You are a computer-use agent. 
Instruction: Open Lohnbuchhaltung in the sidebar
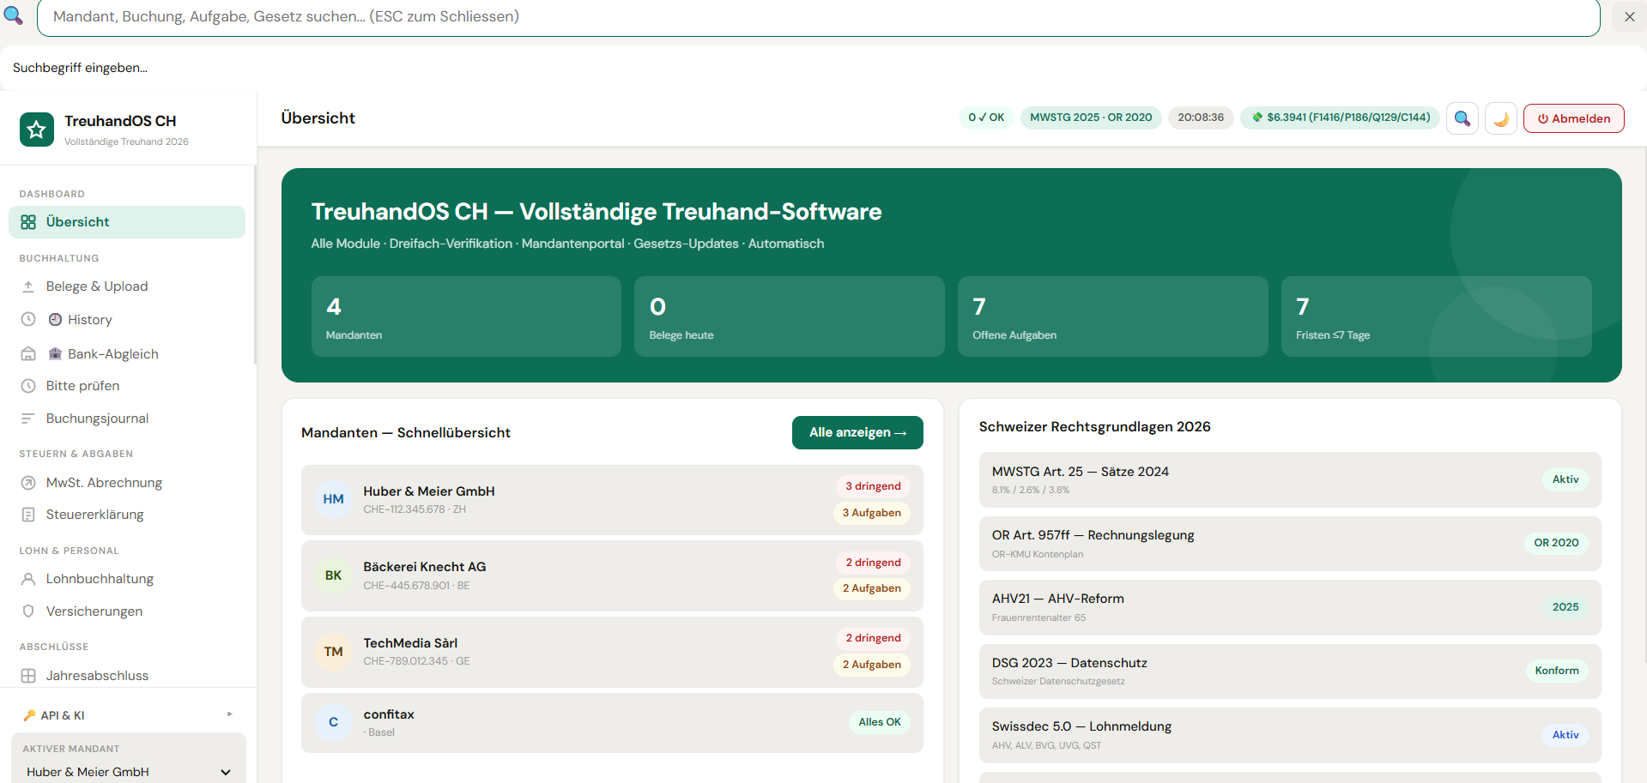point(127,579)
